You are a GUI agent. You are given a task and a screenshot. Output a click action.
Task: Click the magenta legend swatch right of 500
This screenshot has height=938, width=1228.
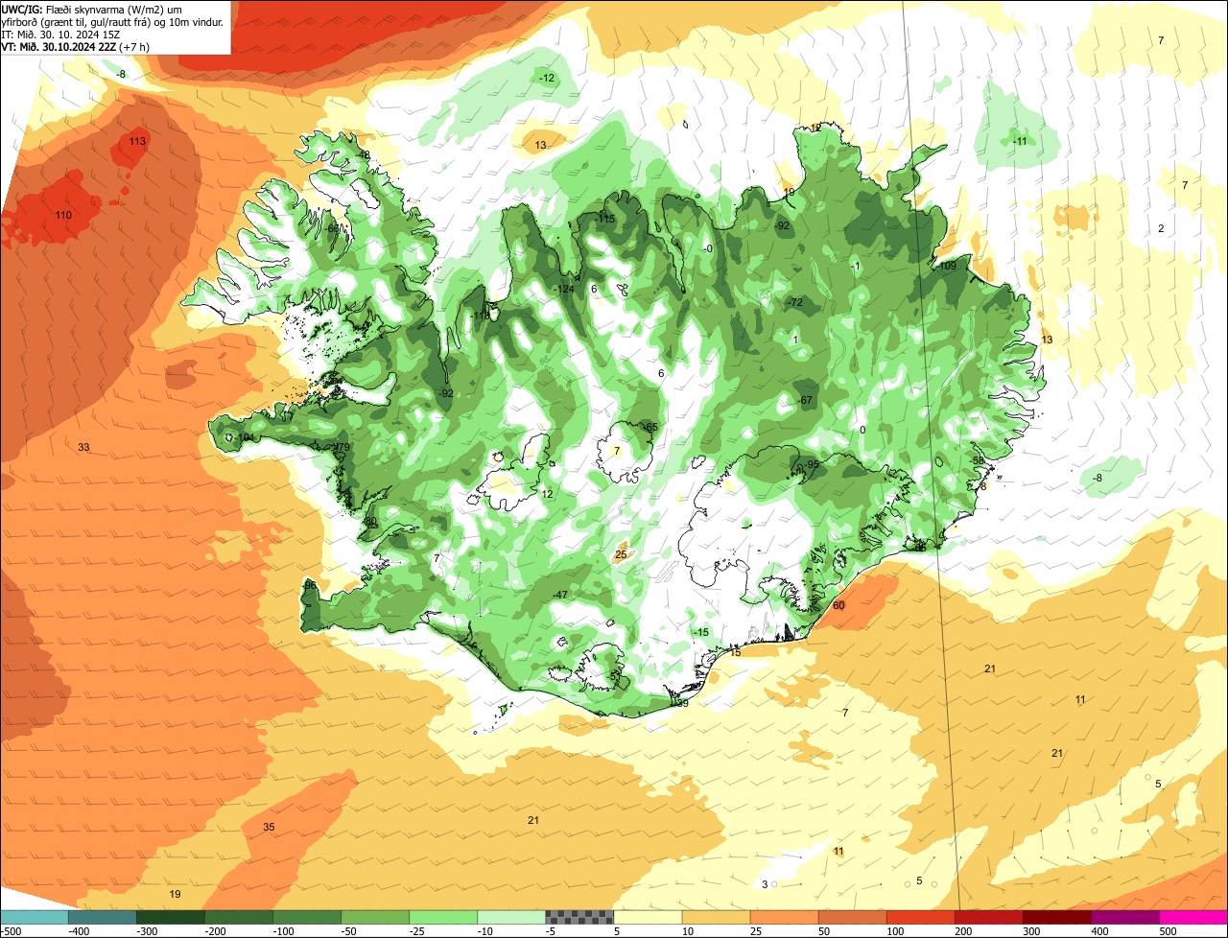[1193, 917]
